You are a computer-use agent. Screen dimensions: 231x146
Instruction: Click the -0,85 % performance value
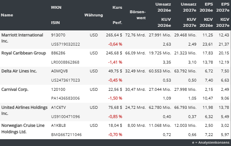coord(115,116)
